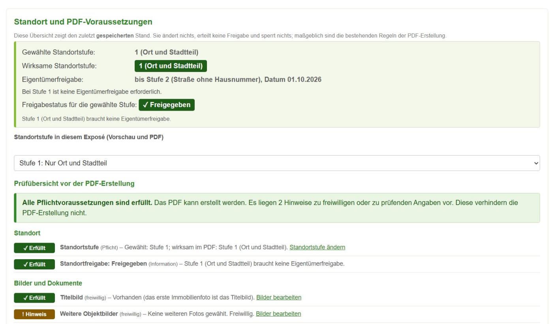Click the "Erfüllt" badge beside Standortstufe (Pflicht)

34,248
